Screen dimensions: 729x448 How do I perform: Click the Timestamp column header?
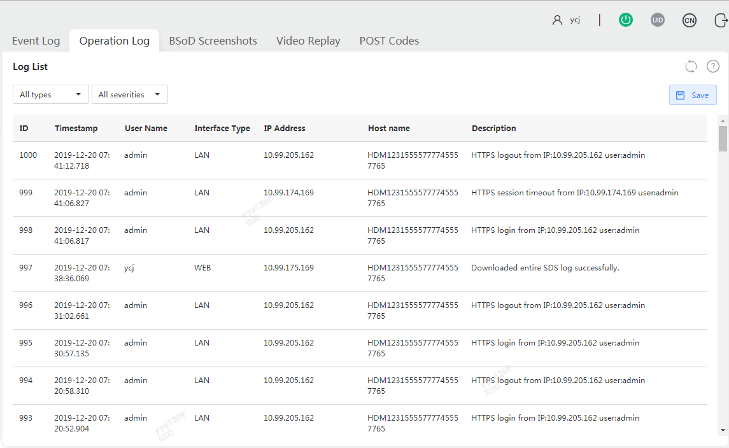click(76, 129)
